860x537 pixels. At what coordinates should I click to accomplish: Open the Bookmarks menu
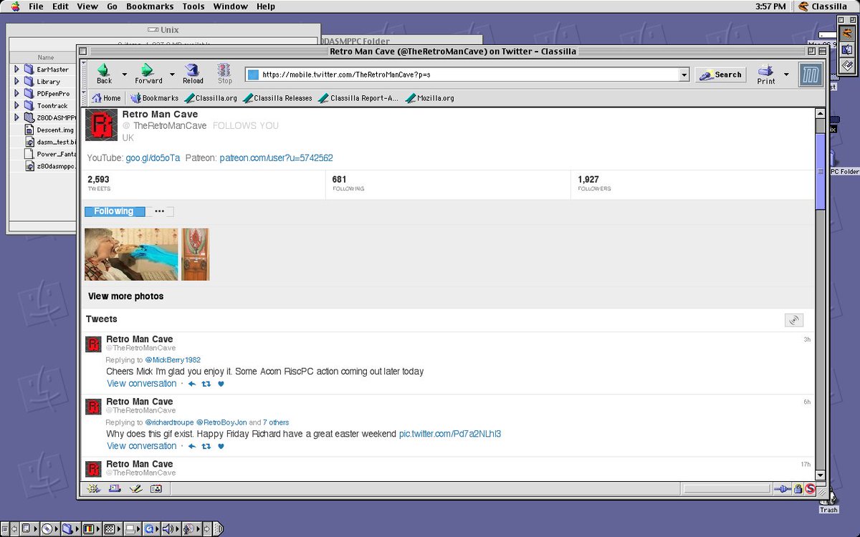[x=149, y=6]
